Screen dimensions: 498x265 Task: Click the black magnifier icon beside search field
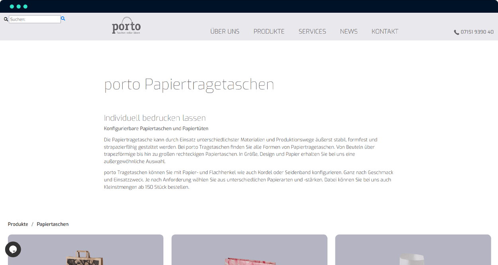(x=6, y=19)
